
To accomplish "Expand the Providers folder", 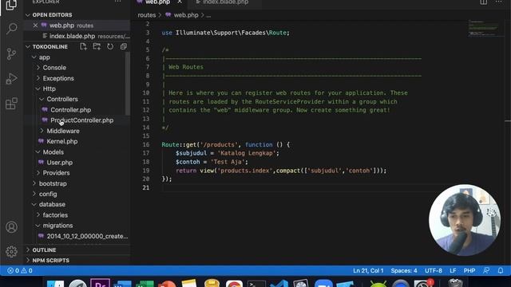I will [38, 173].
